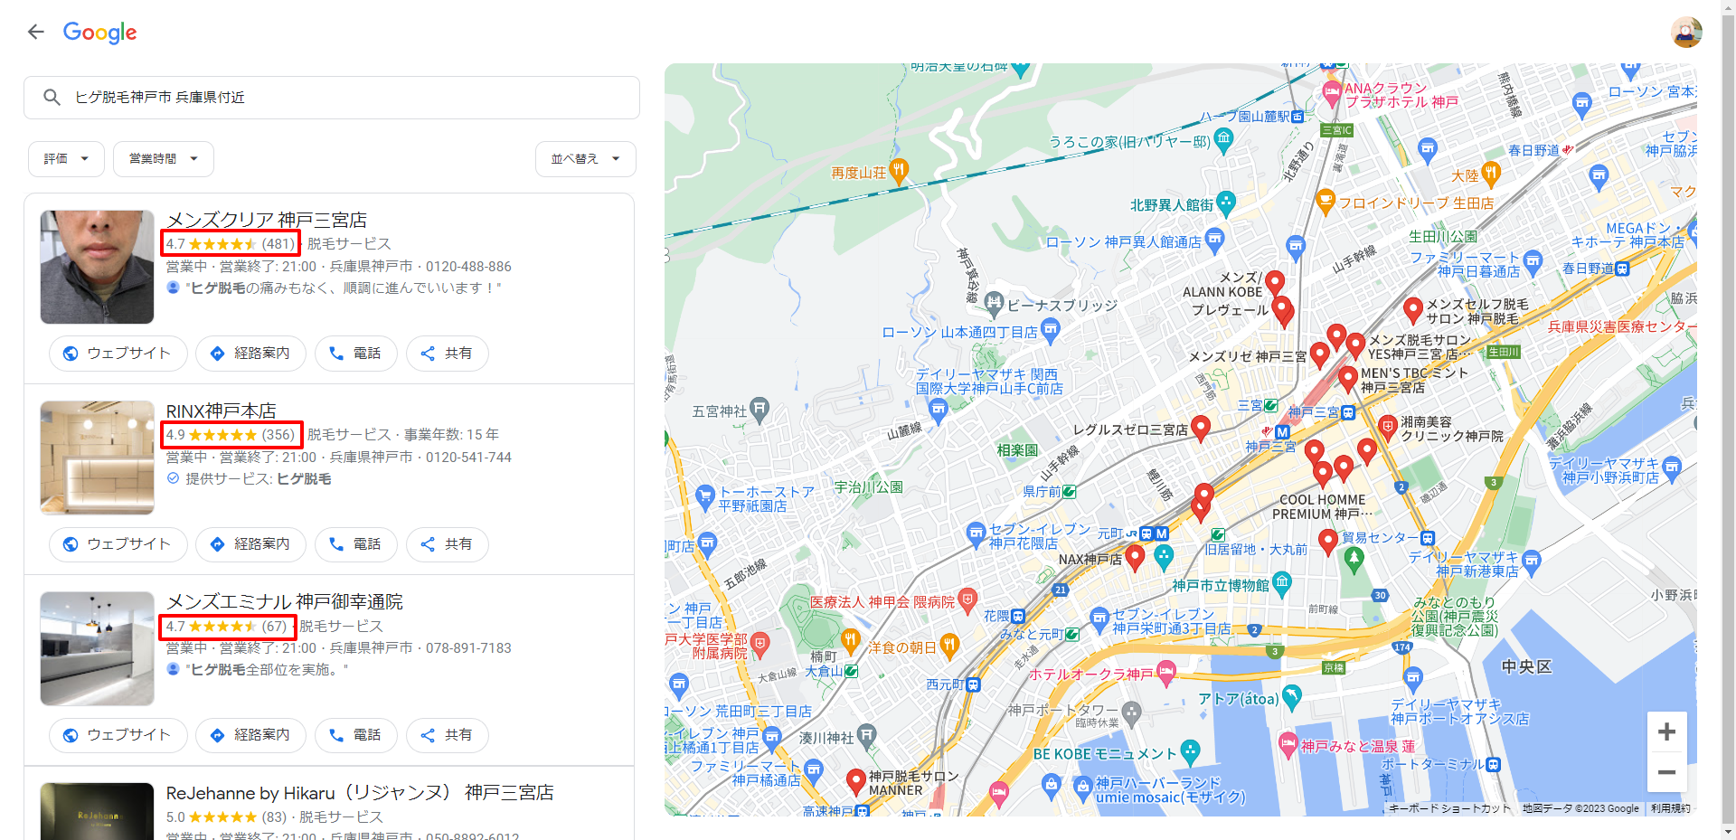Select メンズセルフ脱毛サロン map pin
The height and width of the screenshot is (840, 1736).
point(1412,309)
